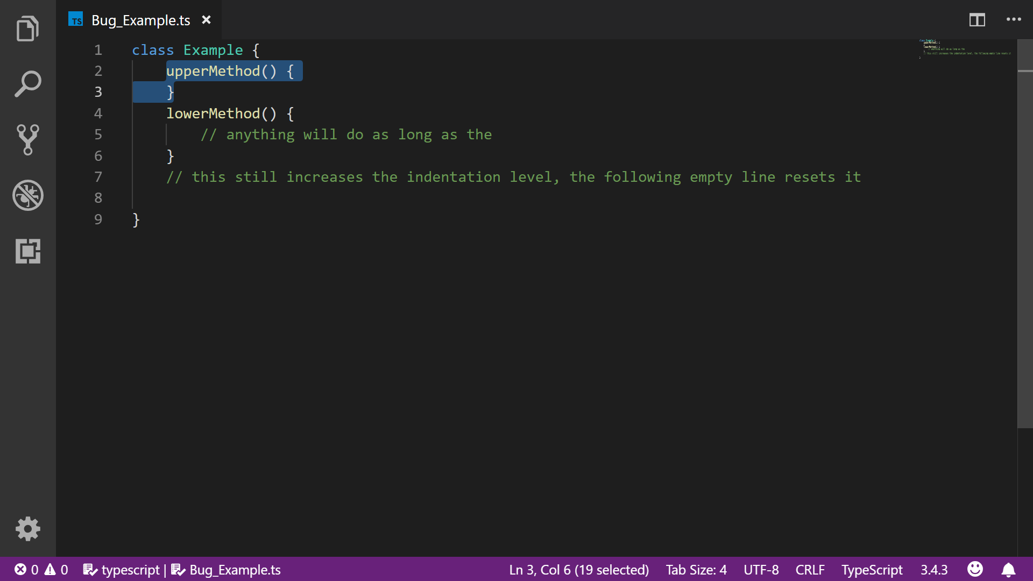
Task: Open the Debug view in the activity bar
Action: [27, 195]
